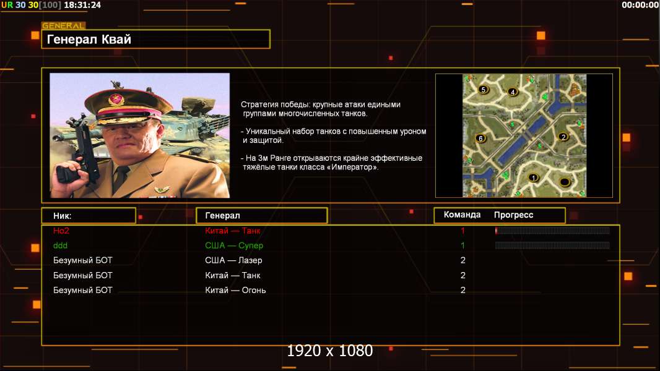Click the 'Генерал Квай' title field
Viewport: 660px width, 371px height.
point(156,39)
